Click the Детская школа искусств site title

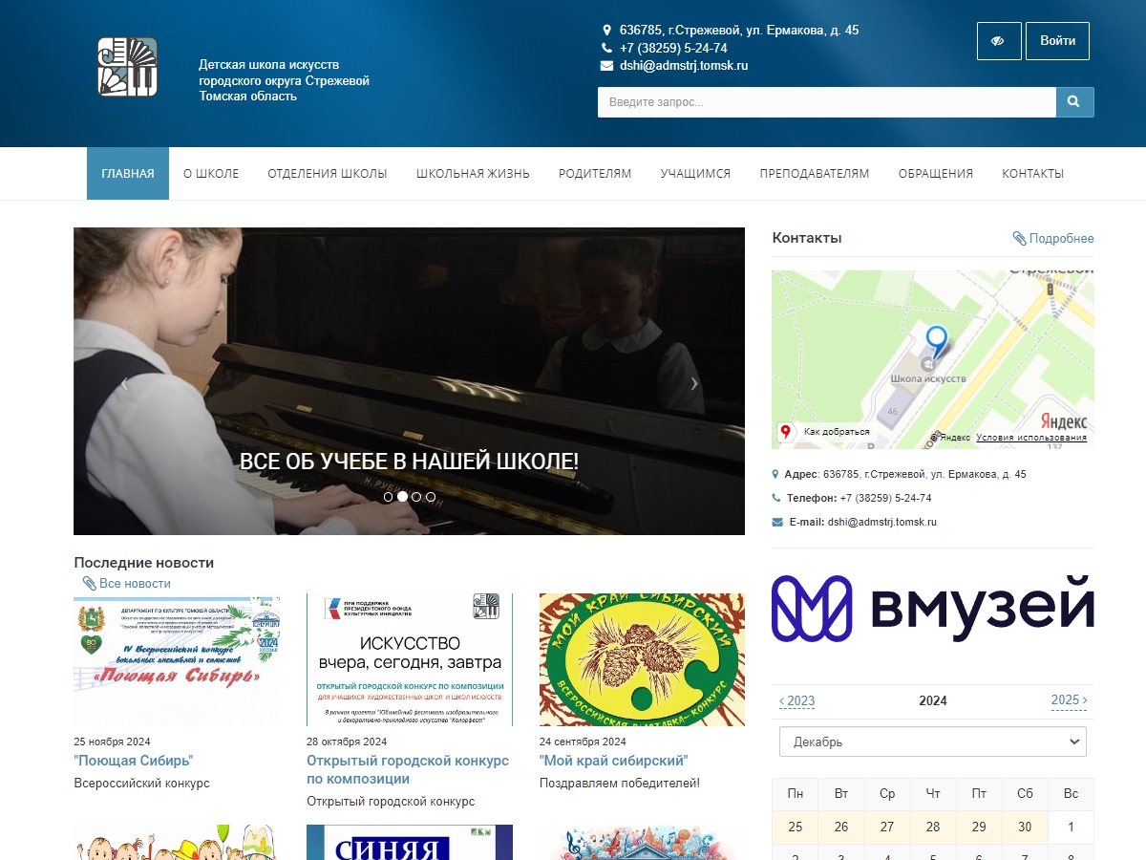[284, 80]
